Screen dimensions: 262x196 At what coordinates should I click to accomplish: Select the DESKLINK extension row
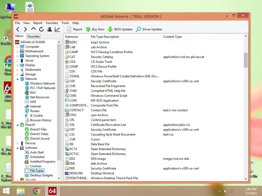click(154, 173)
